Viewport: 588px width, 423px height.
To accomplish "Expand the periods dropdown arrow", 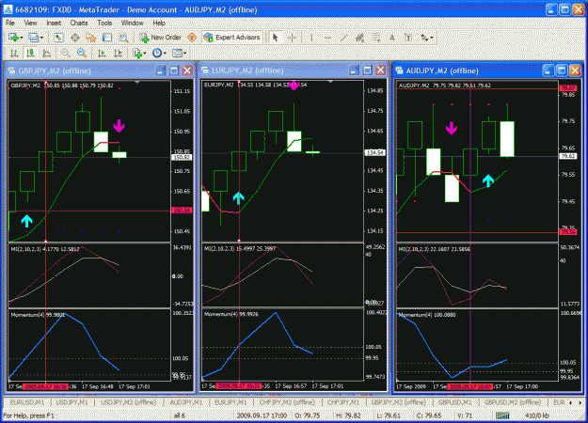I will pos(165,54).
